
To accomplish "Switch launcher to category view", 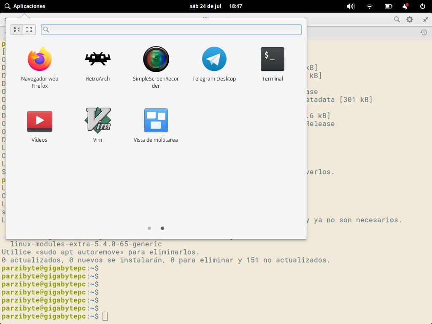I will (x=29, y=30).
